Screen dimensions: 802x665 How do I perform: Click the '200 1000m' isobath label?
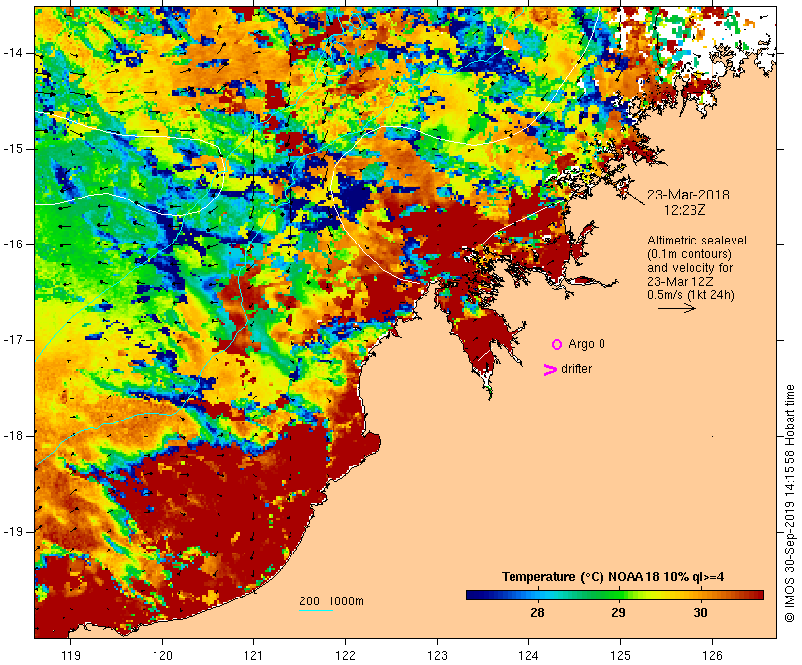click(332, 601)
